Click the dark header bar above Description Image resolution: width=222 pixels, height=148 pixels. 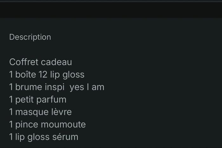[x=111, y=9]
